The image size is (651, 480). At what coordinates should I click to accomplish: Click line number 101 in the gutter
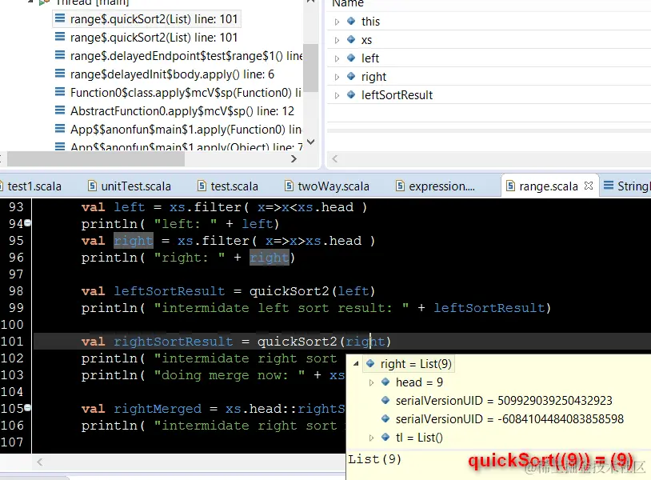pyautogui.click(x=12, y=342)
